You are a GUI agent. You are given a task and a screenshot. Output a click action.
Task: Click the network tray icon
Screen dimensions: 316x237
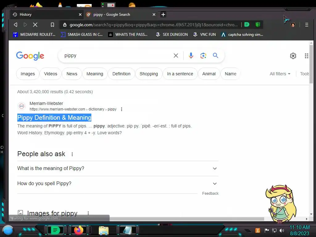(x=274, y=230)
